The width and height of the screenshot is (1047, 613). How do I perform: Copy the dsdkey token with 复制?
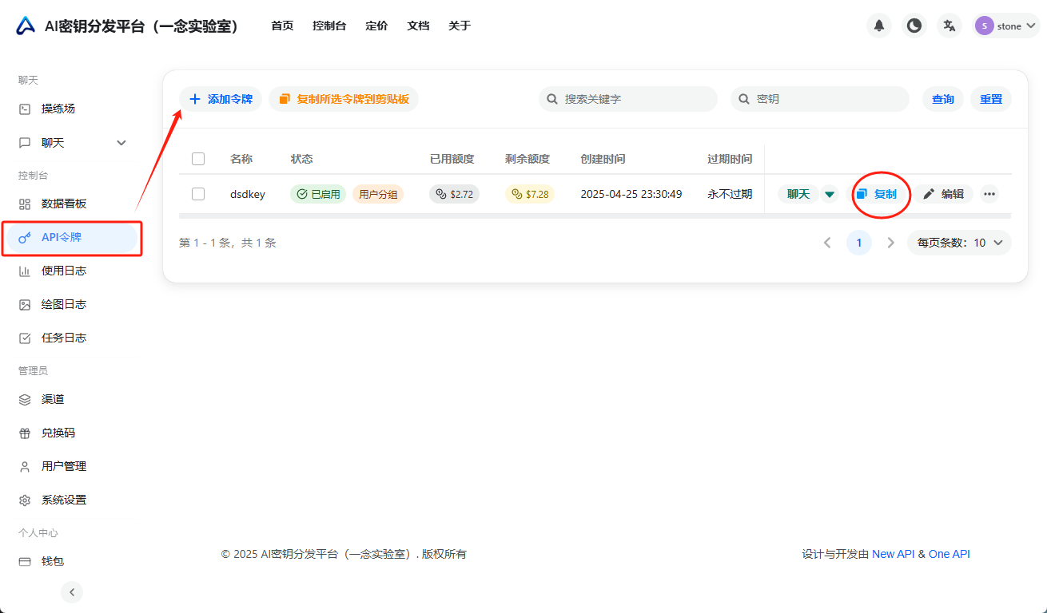877,194
